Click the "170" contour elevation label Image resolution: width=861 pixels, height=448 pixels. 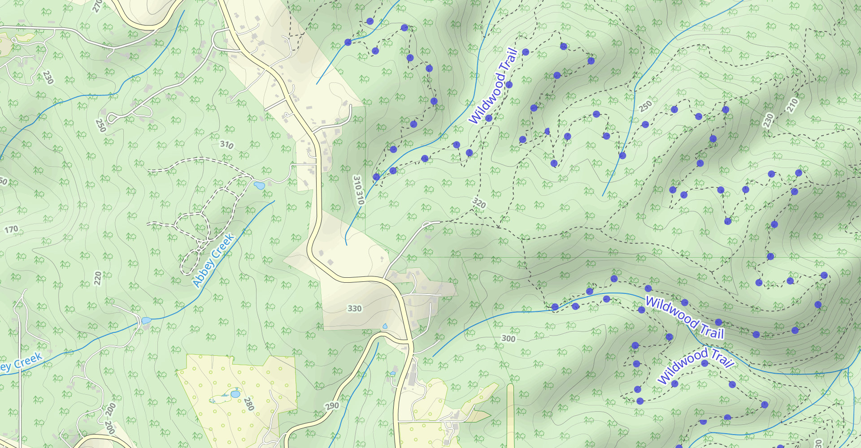point(11,230)
